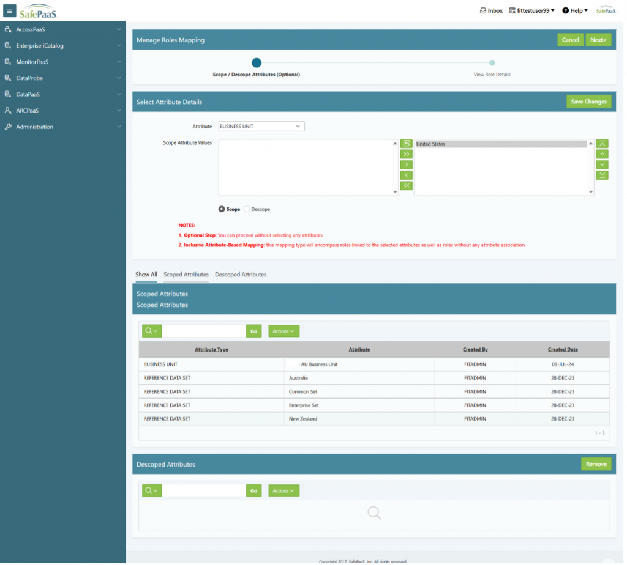627x565 pixels.
Task: Click the hamburger menu icon
Action: click(10, 10)
